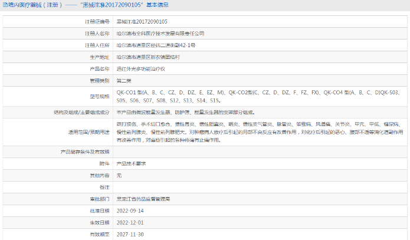The height and width of the screenshot is (240, 410).
Task: Click the 管理类别 label
Action: click(x=99, y=81)
